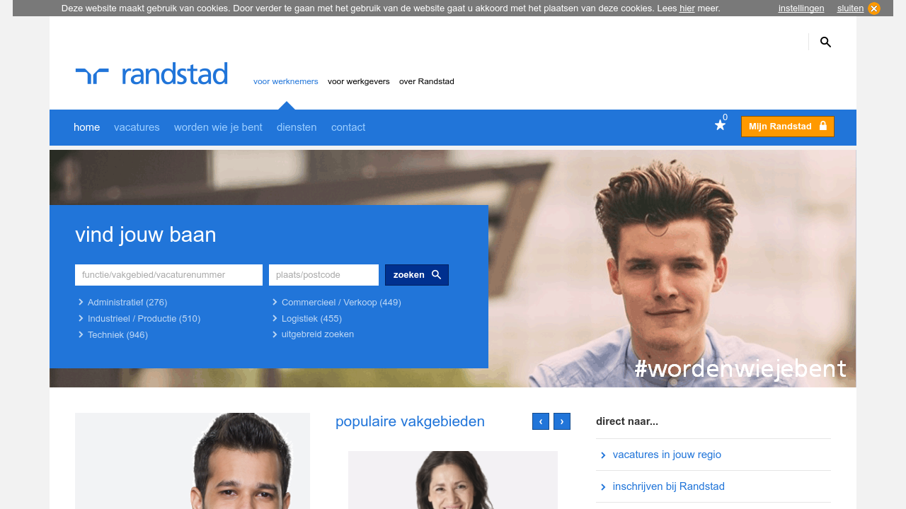Image resolution: width=906 pixels, height=509 pixels.
Task: Click the next arrow on populaire vakgebieden
Action: (x=561, y=421)
